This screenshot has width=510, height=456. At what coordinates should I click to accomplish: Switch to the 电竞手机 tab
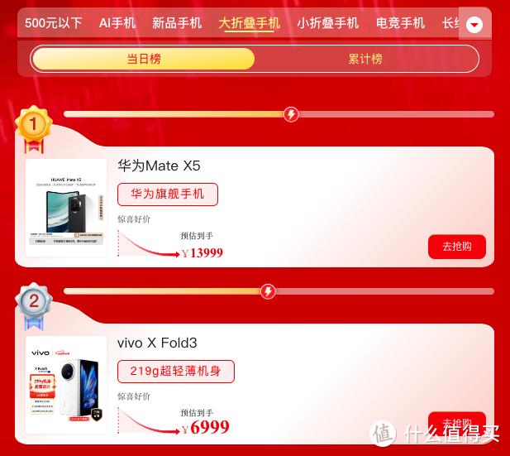tap(400, 23)
